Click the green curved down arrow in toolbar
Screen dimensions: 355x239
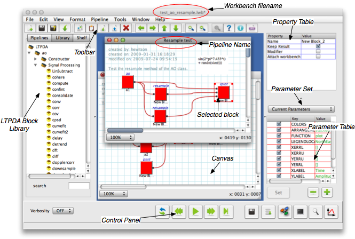pos(65,28)
